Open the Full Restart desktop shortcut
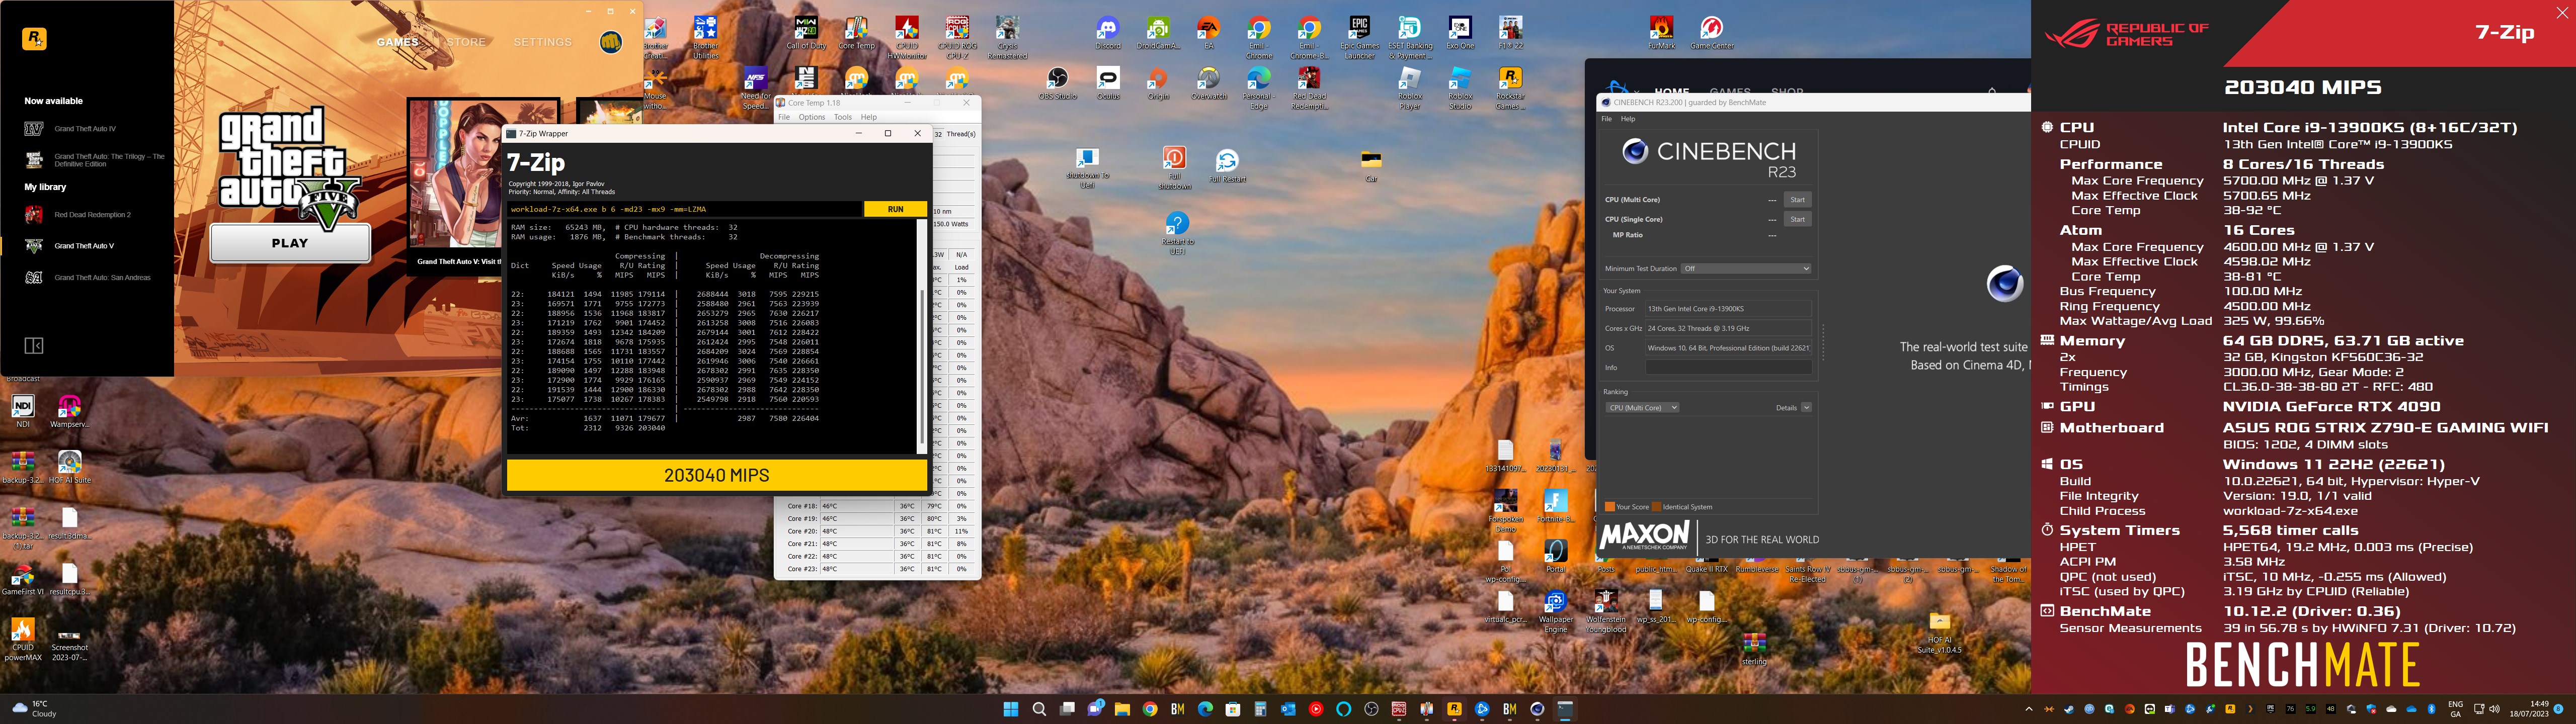The width and height of the screenshot is (2576, 724). coord(1227,166)
